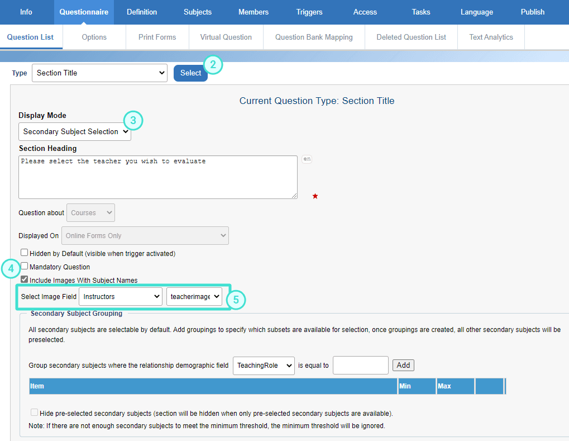Uncheck Include Images With Subject Names
Viewport: 569px width, 441px height.
click(24, 280)
